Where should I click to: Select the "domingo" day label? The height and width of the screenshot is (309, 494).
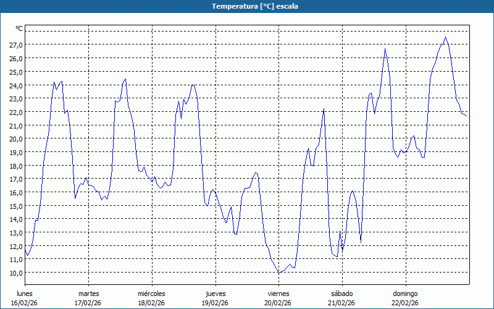pos(404,294)
